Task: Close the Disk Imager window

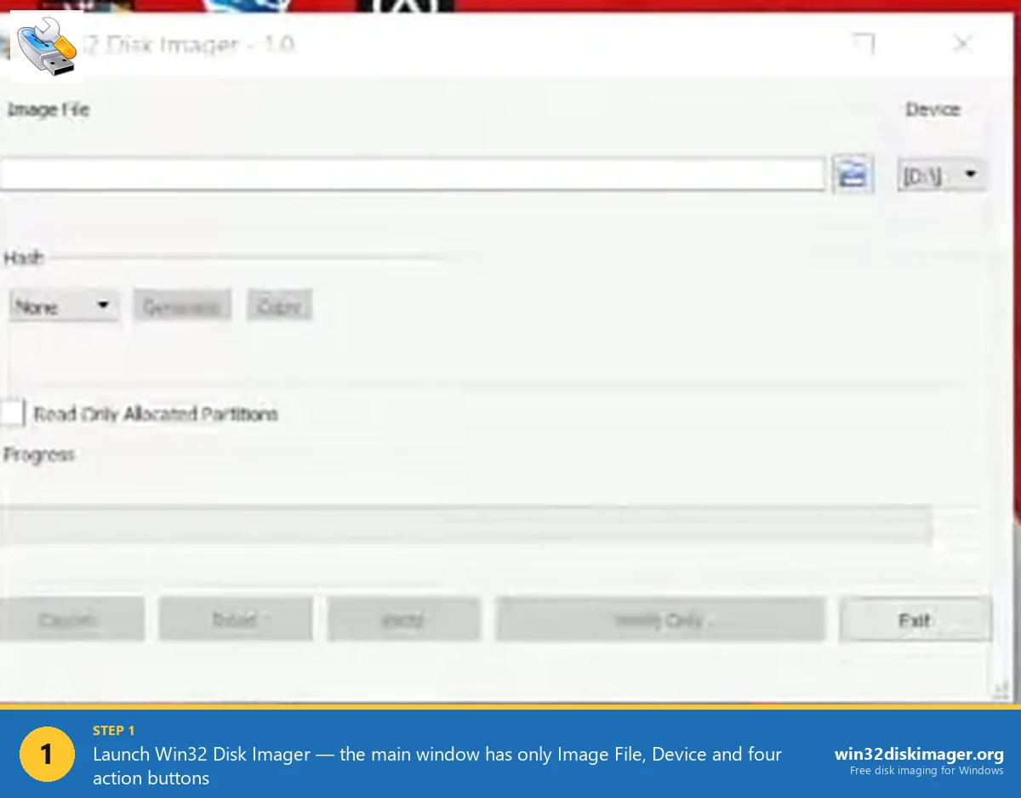Action: [962, 43]
